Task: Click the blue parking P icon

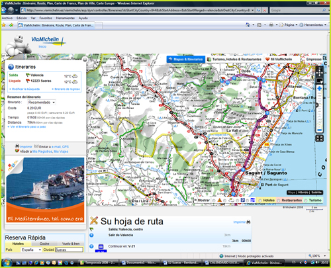Action: (243, 201)
